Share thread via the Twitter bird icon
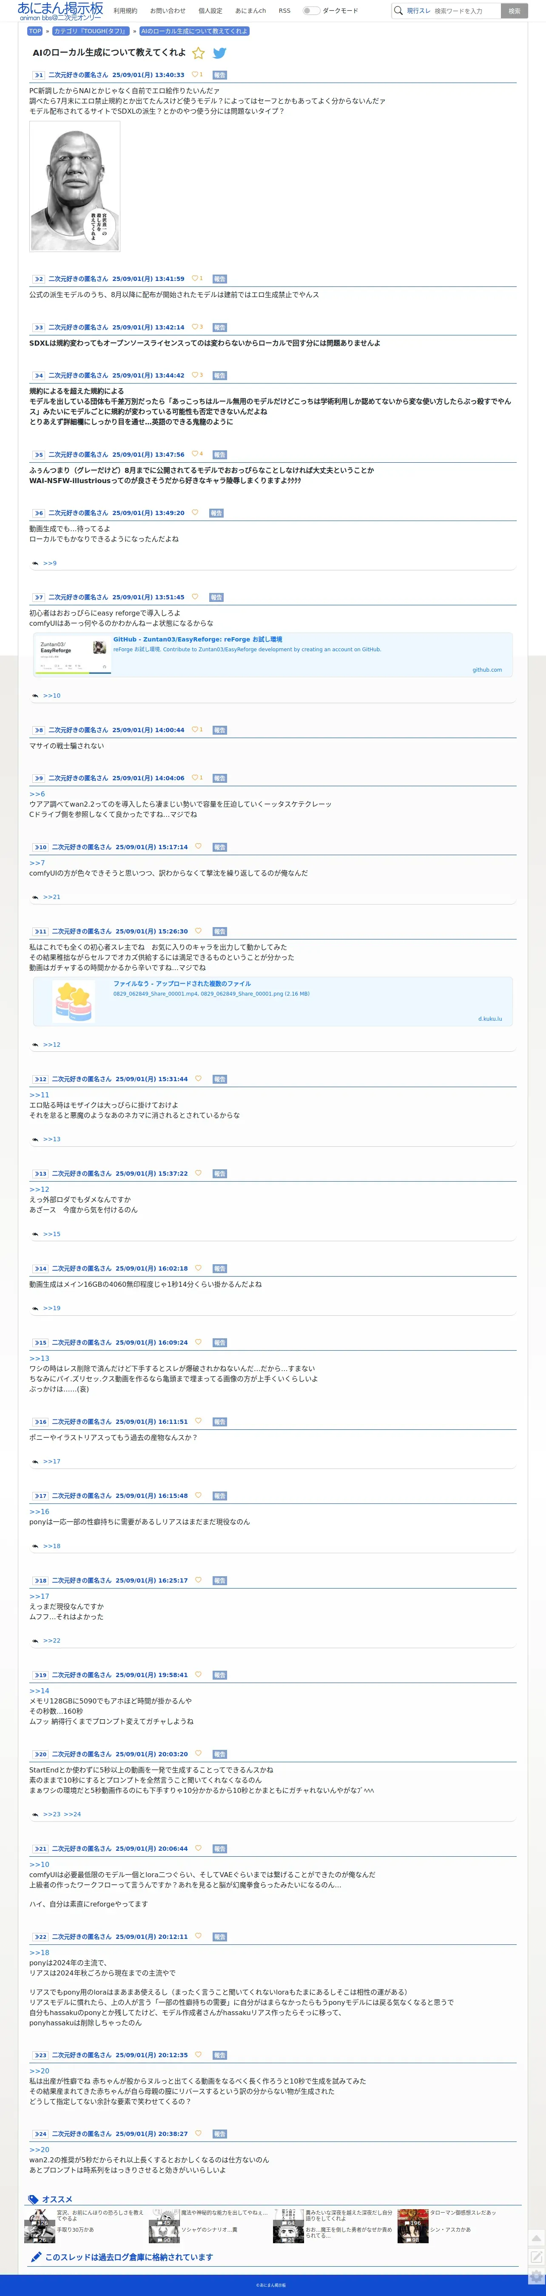This screenshot has width=546, height=2296. click(219, 54)
